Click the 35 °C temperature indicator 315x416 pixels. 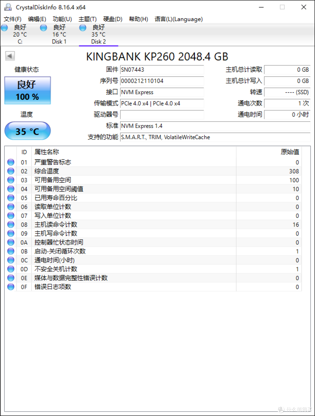(27, 131)
